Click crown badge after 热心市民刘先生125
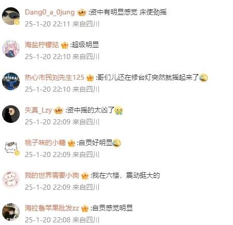Image resolution: width=233 pixels, height=225 pixels. coord(90,78)
